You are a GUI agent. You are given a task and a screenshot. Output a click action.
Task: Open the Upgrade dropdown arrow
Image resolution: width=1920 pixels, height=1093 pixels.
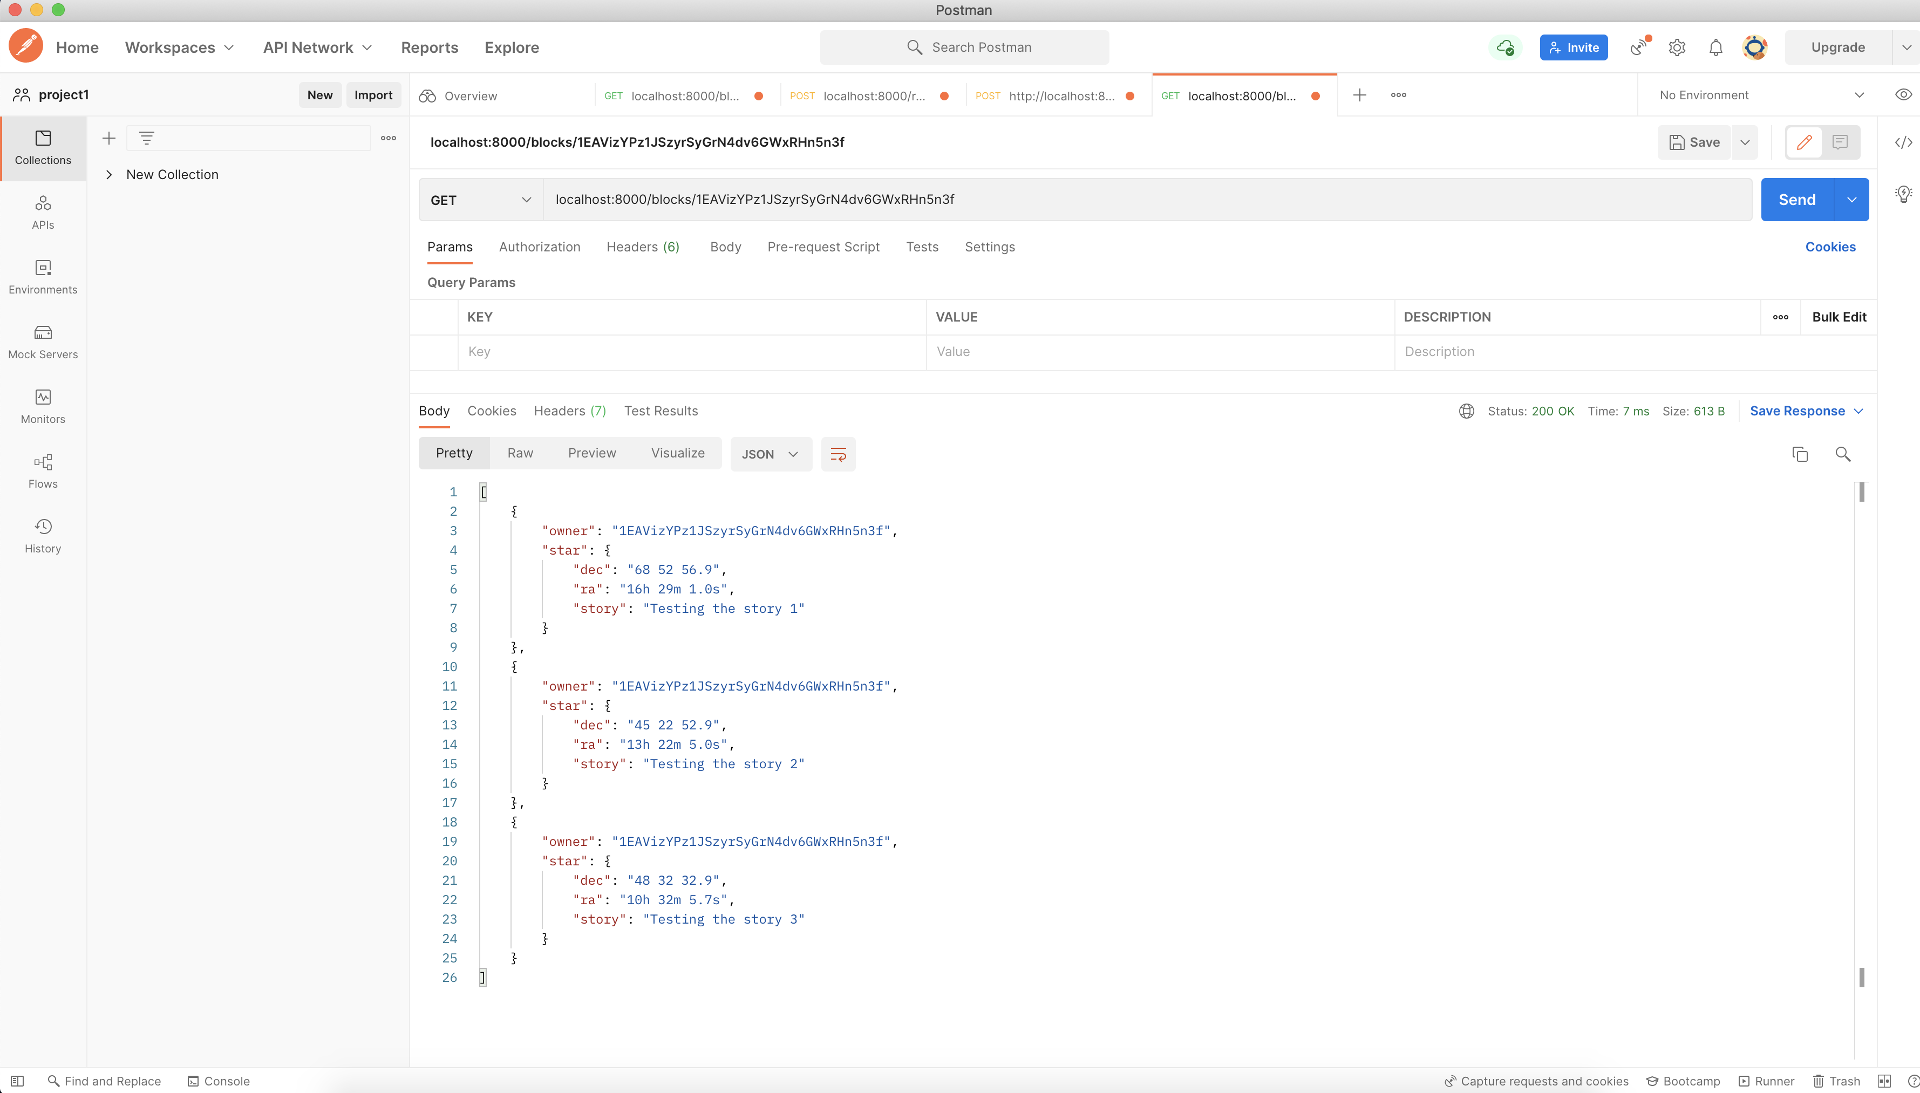point(1906,47)
